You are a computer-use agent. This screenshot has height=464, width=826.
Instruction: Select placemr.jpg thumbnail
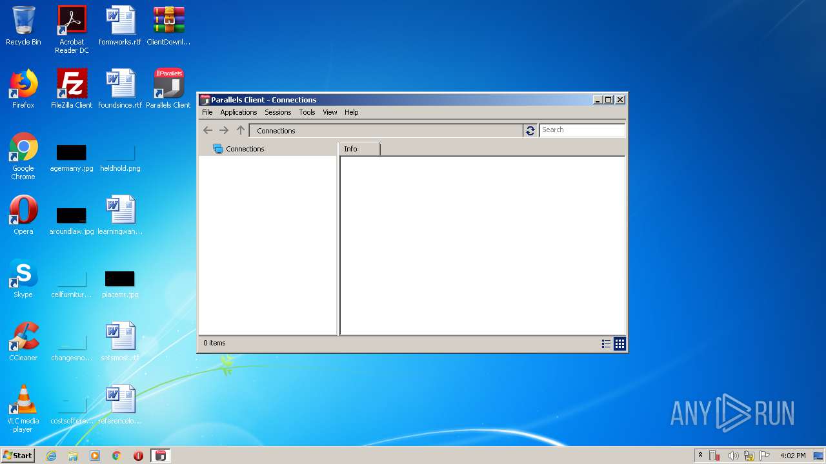120,284
